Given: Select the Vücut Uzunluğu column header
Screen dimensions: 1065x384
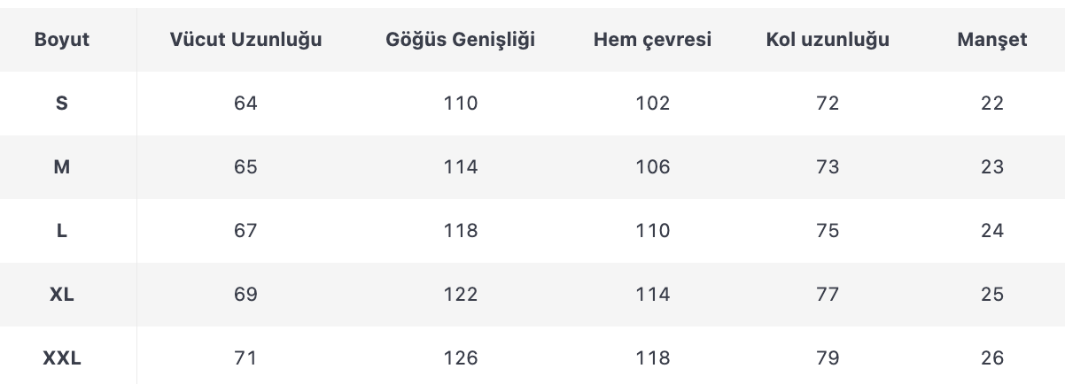Looking at the screenshot, I should tap(245, 40).
